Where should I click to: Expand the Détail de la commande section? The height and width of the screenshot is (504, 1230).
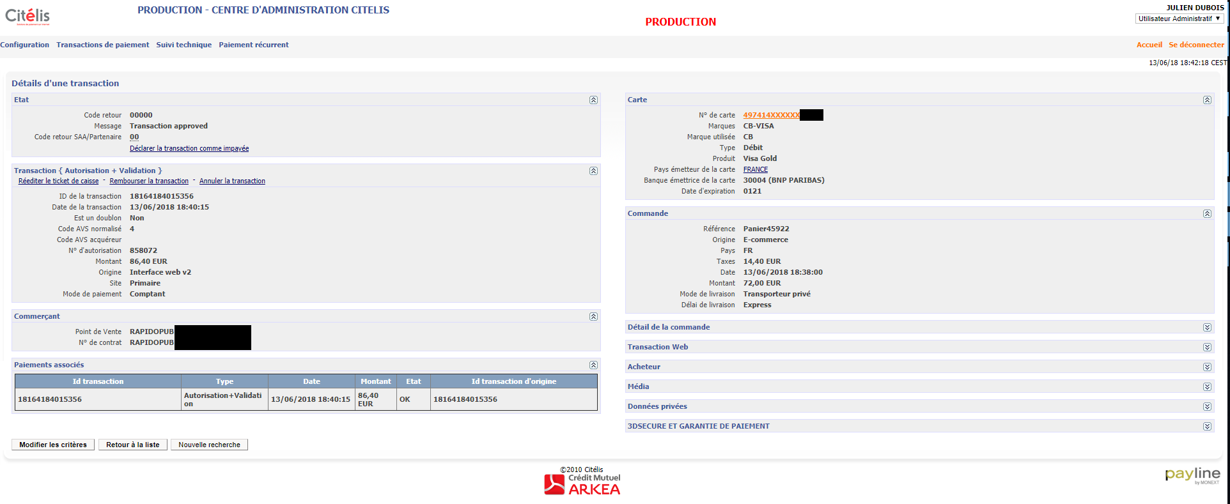tap(1207, 327)
